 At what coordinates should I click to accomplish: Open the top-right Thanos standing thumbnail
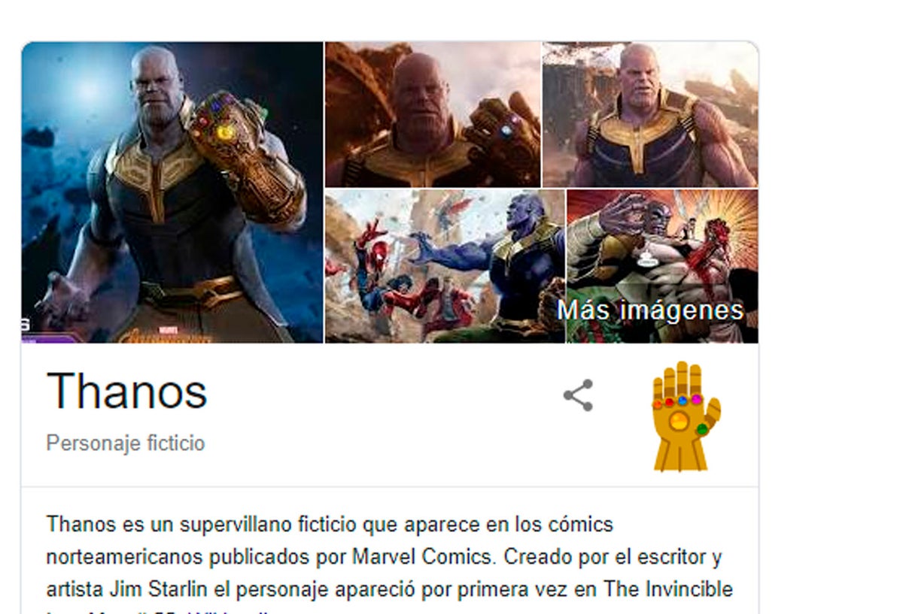(x=650, y=114)
